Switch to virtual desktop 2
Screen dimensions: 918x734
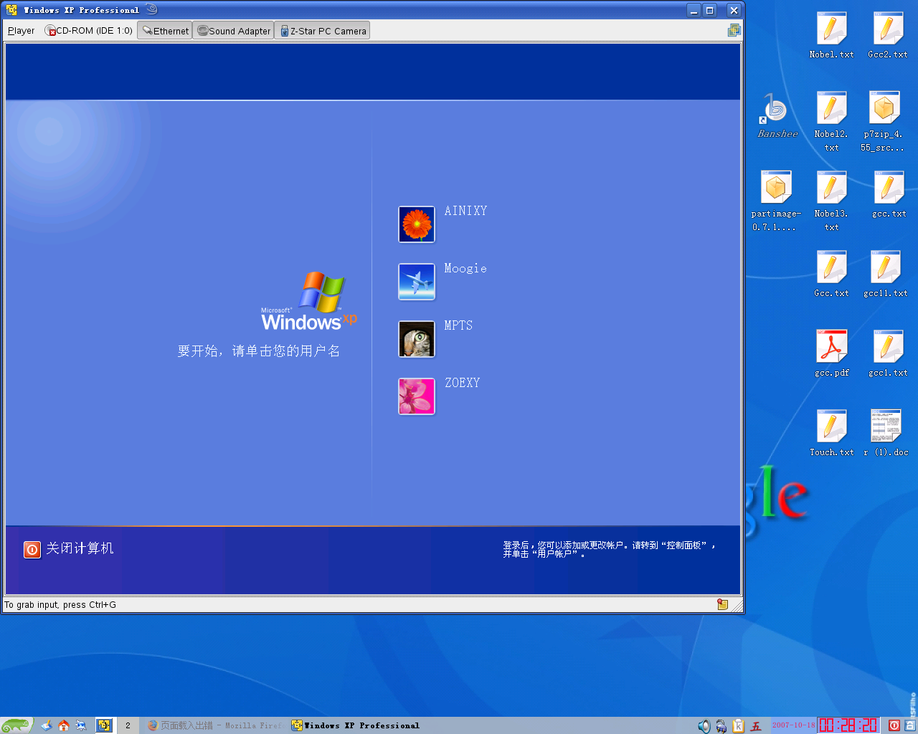pos(128,725)
